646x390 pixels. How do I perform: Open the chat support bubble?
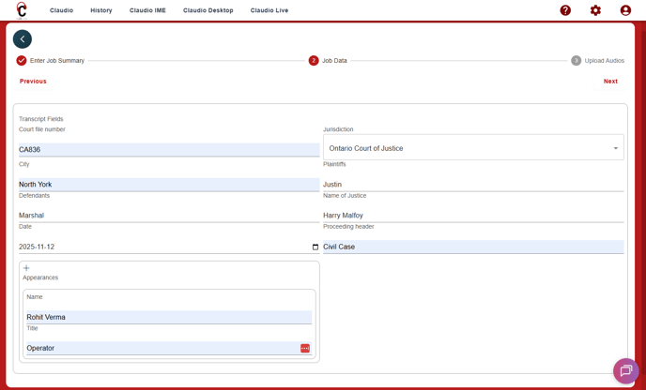click(x=625, y=370)
